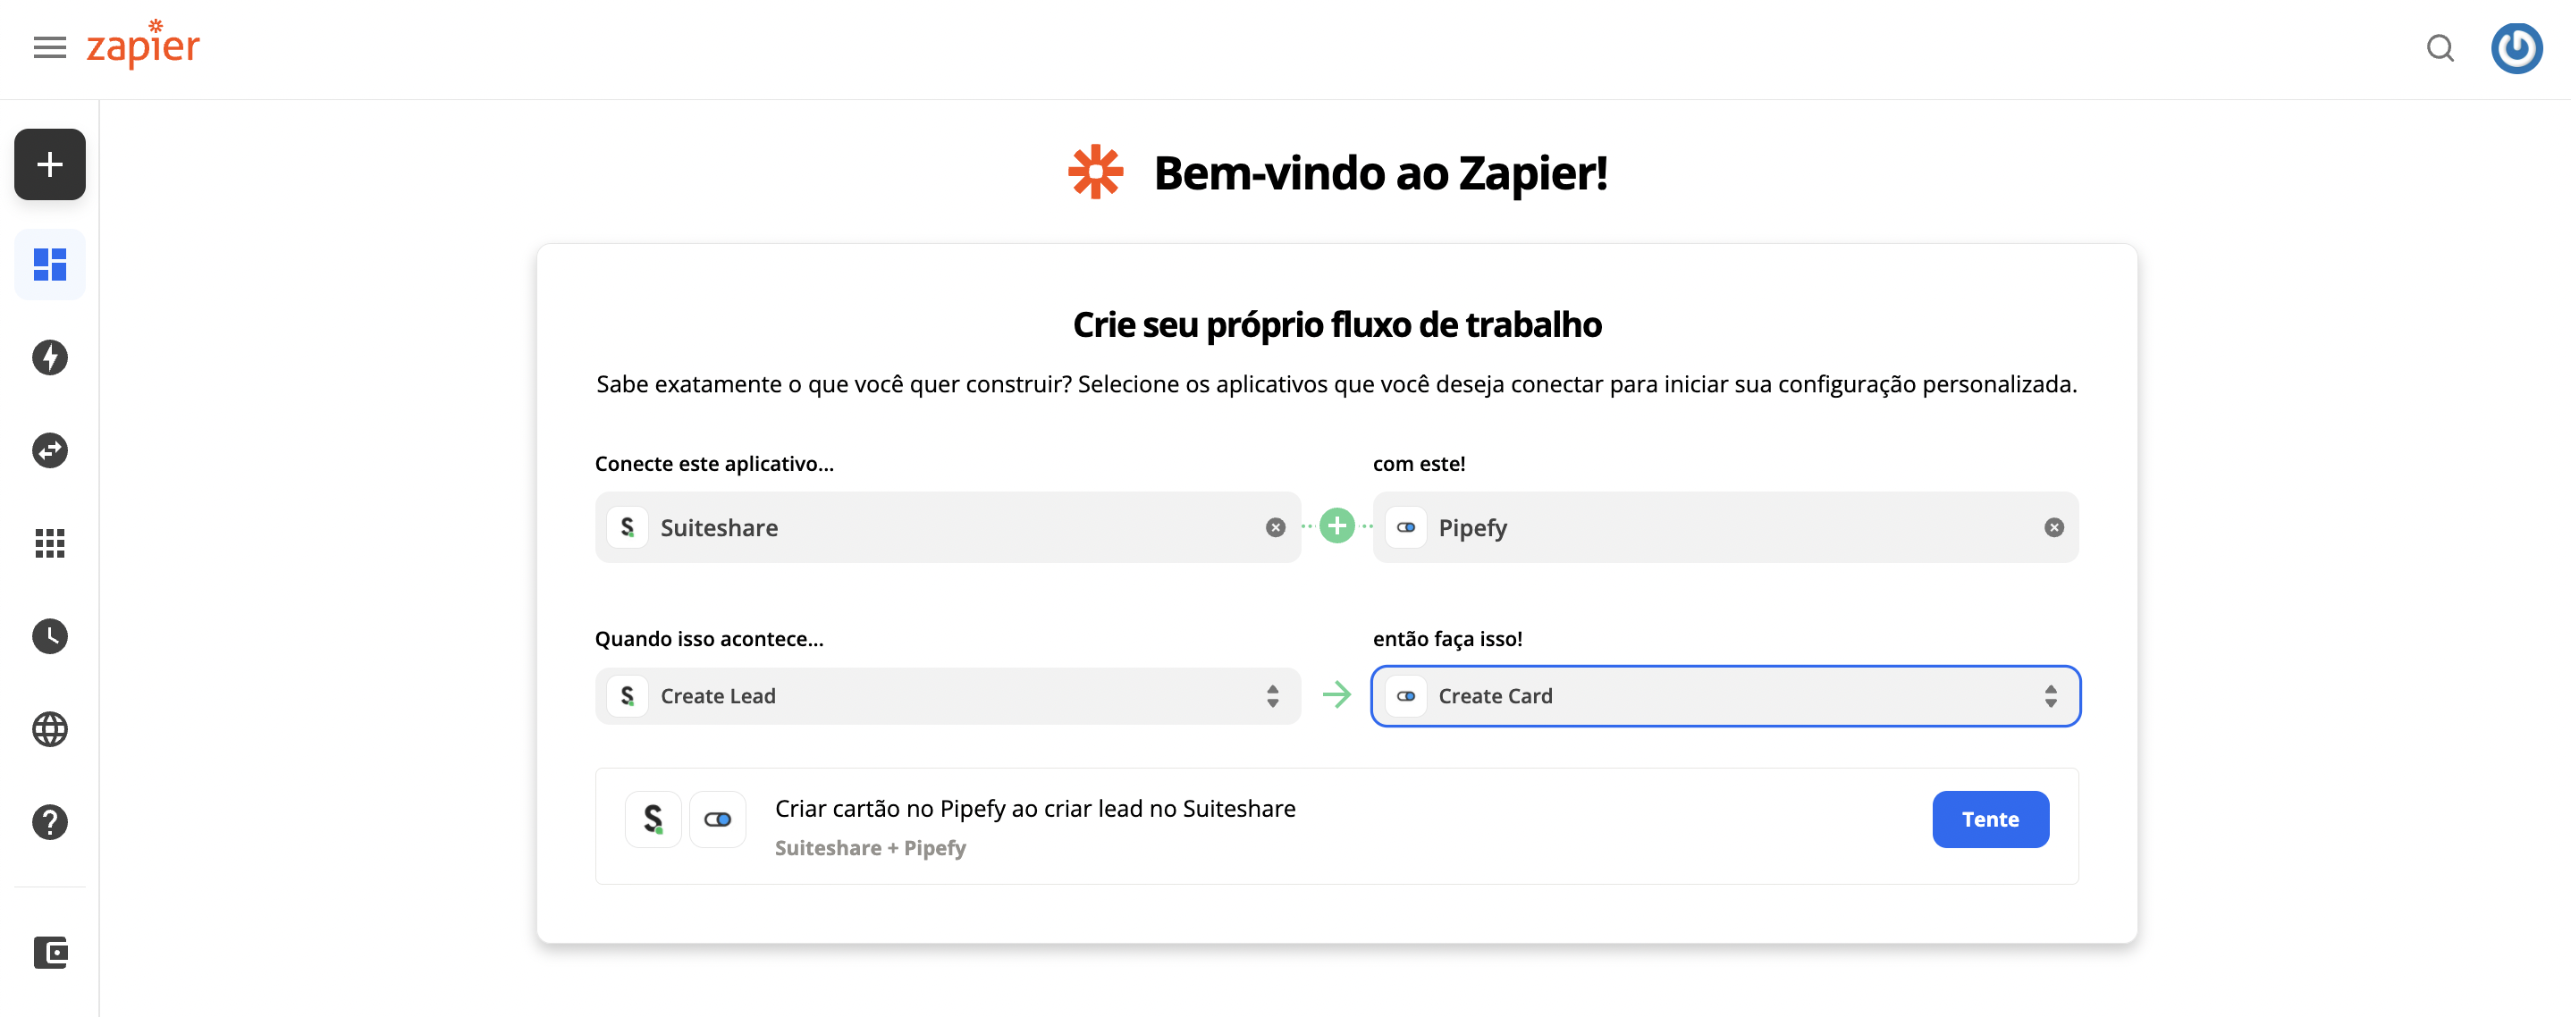2571x1017 pixels.
Task: Click the bottom sidebar browser icon
Action: (49, 954)
